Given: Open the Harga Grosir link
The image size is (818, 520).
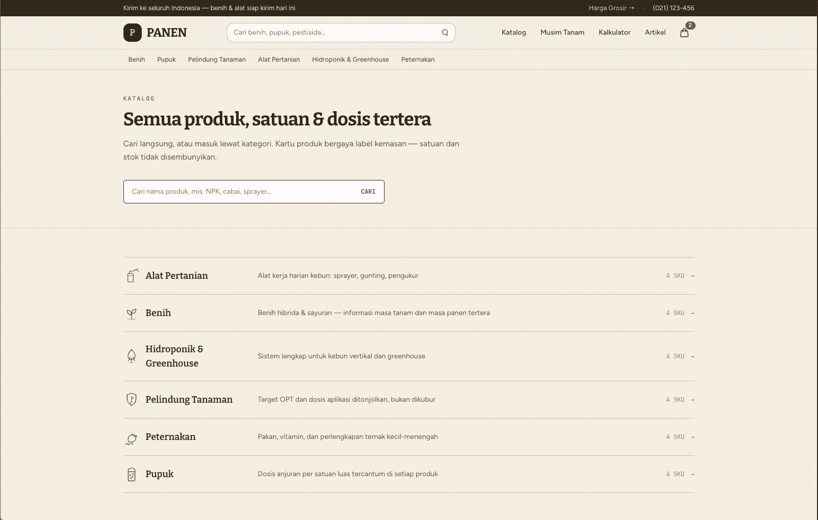Looking at the screenshot, I should (x=611, y=8).
